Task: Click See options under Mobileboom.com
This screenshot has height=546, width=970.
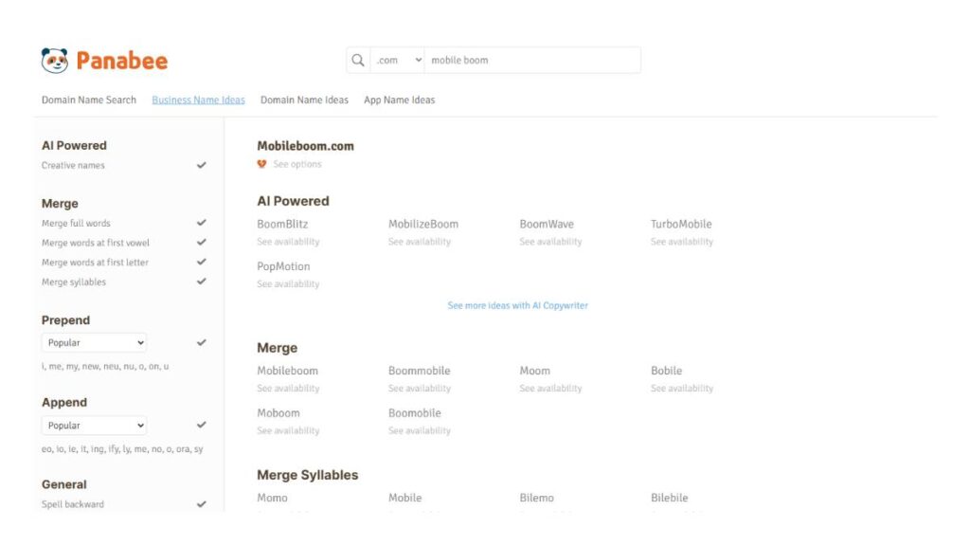Action: (297, 164)
